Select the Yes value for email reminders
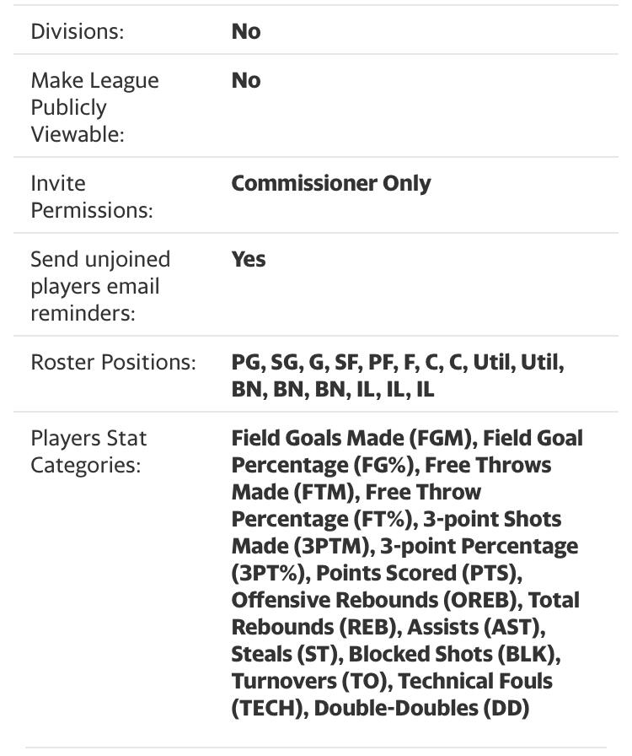 point(248,259)
